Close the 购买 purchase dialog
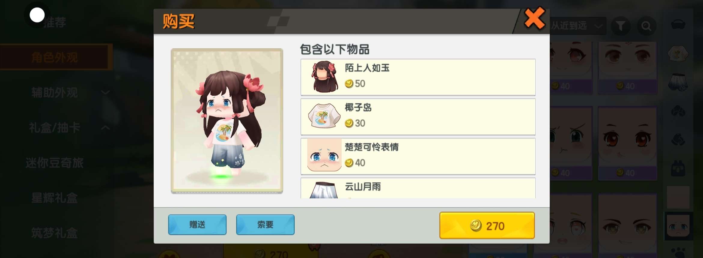703x258 pixels. [534, 19]
